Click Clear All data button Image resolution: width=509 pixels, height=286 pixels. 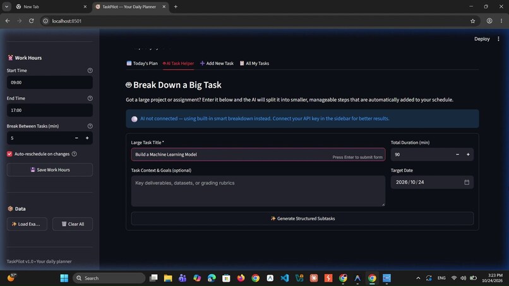(x=73, y=224)
